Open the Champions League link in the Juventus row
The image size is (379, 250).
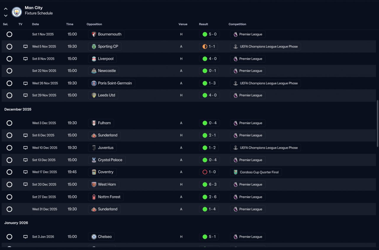tap(265, 148)
